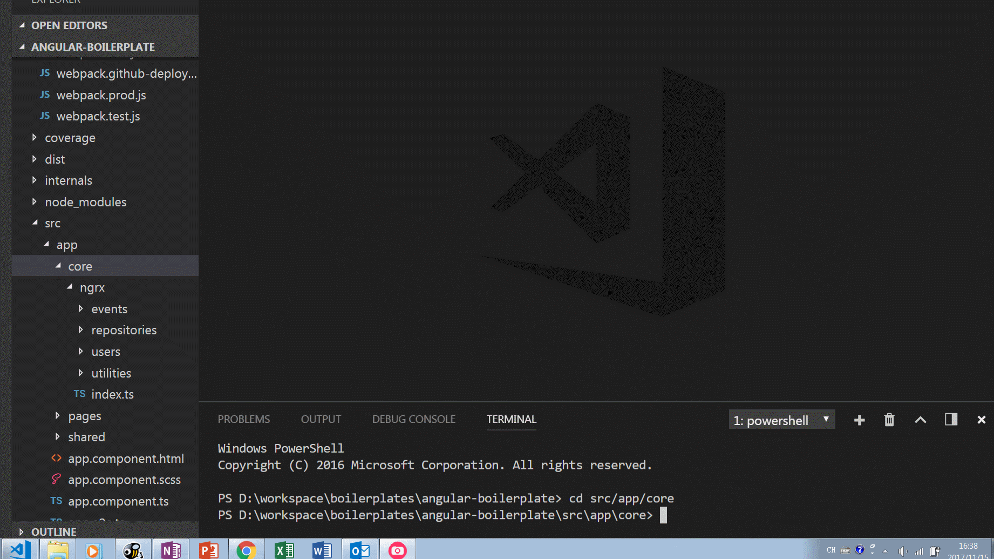Select the TERMINAL tab
The width and height of the screenshot is (994, 559).
512,419
